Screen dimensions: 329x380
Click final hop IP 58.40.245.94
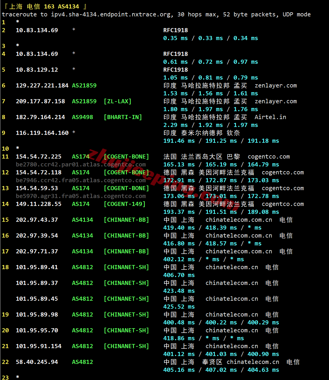coord(37,362)
